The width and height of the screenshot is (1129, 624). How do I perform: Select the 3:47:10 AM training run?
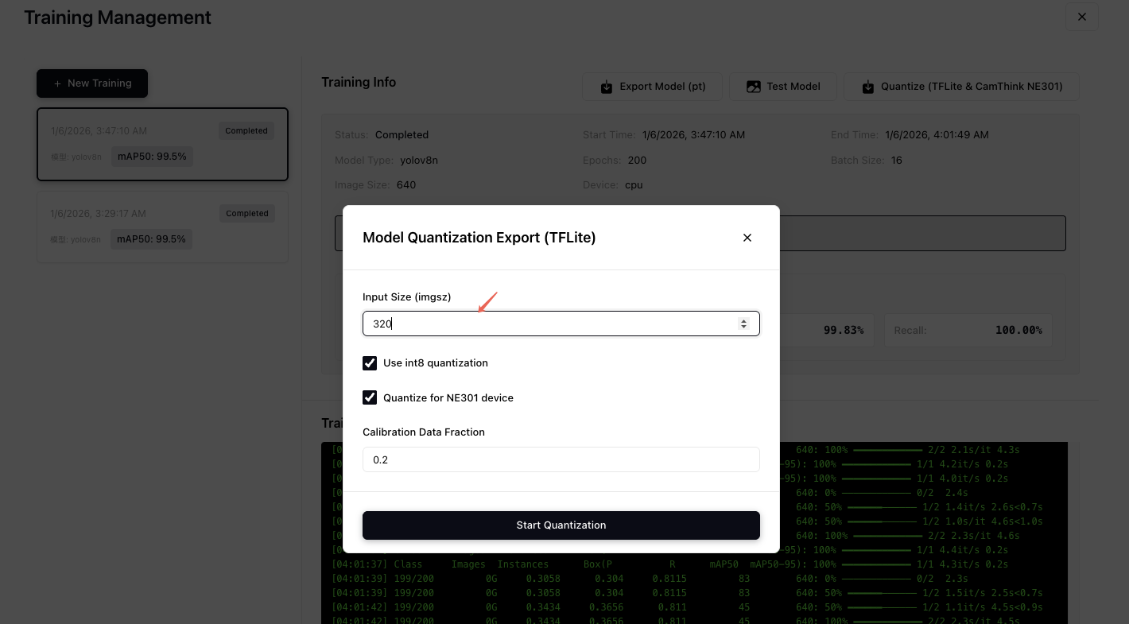(x=162, y=144)
